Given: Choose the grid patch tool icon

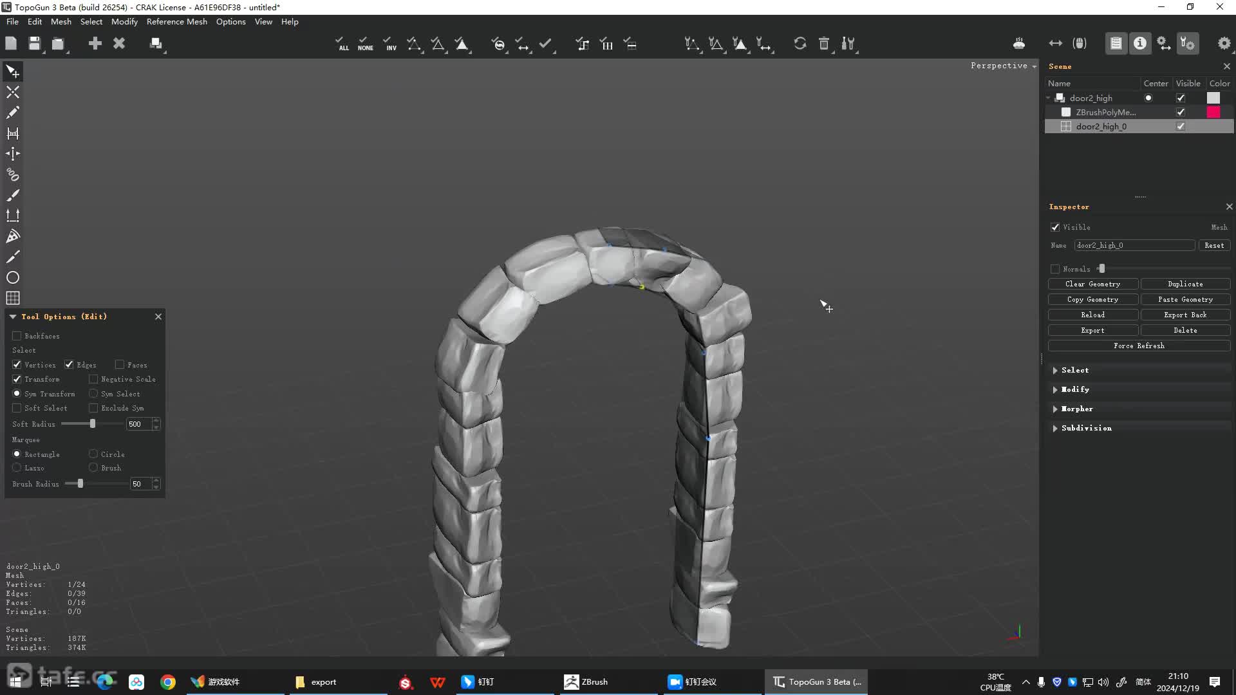Looking at the screenshot, I should click(x=13, y=298).
